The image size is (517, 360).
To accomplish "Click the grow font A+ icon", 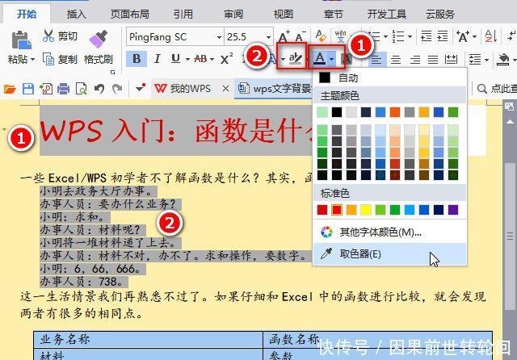I will (x=284, y=36).
